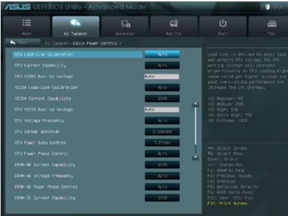Screen dimensions: 288x216
Task: Open the Boot tab
Action: click(223, 26)
